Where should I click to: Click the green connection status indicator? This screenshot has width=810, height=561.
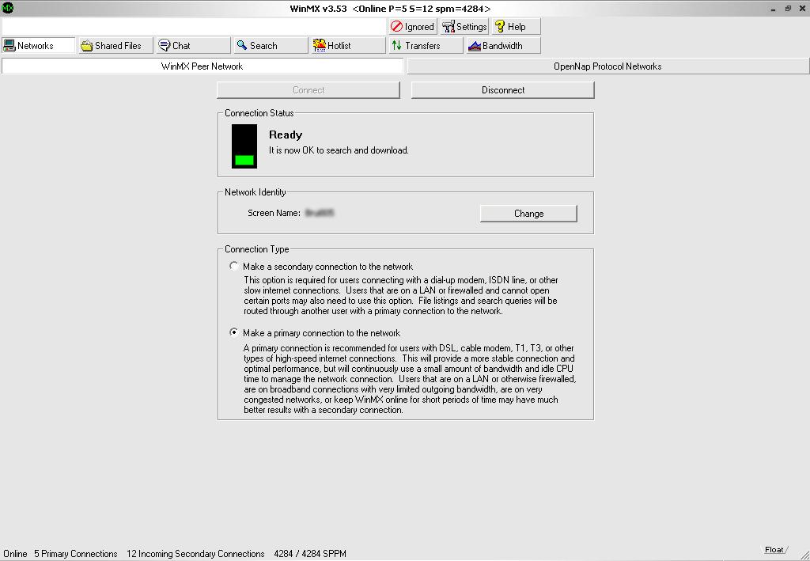click(244, 160)
